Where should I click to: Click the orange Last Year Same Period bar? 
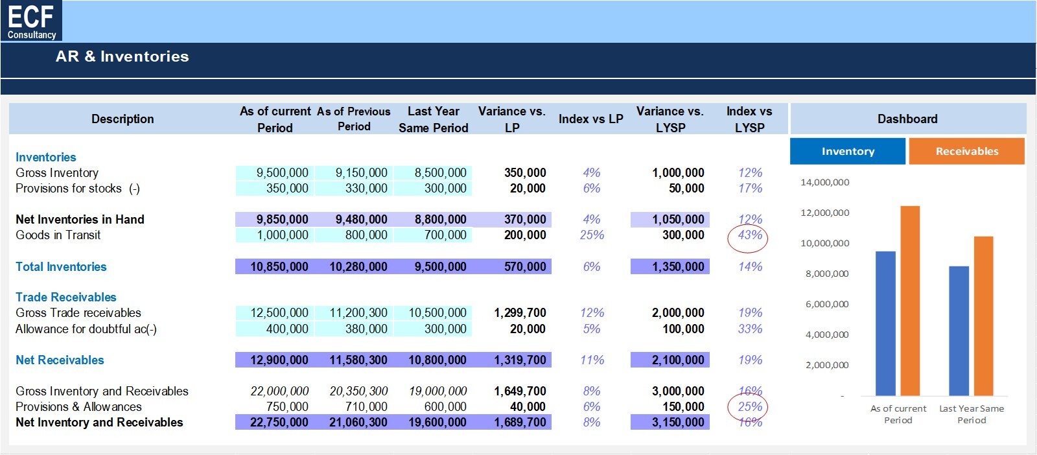[983, 316]
